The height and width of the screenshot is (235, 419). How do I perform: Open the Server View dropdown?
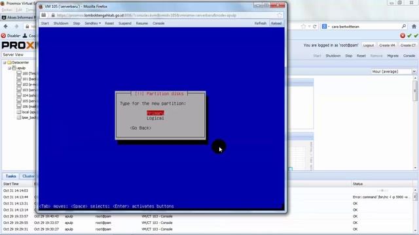point(19,55)
